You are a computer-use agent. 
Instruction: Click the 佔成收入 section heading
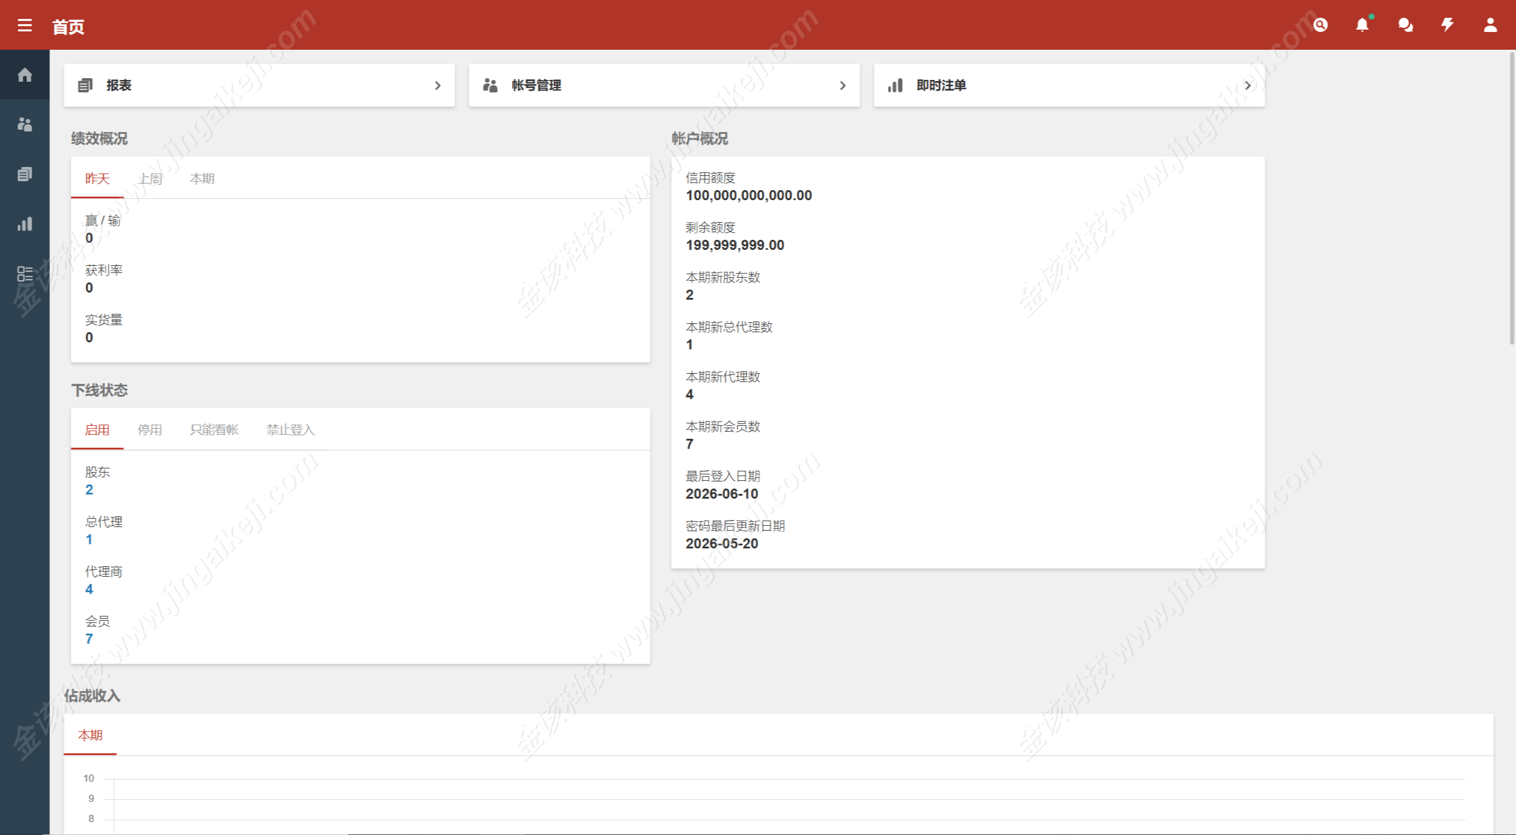pos(92,696)
